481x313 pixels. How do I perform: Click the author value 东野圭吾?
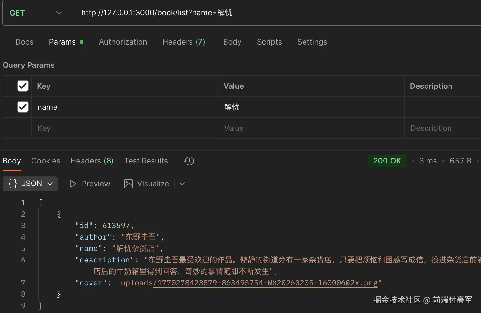(x=140, y=237)
